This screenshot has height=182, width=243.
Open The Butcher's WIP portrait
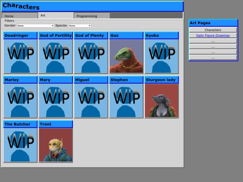coord(20,145)
